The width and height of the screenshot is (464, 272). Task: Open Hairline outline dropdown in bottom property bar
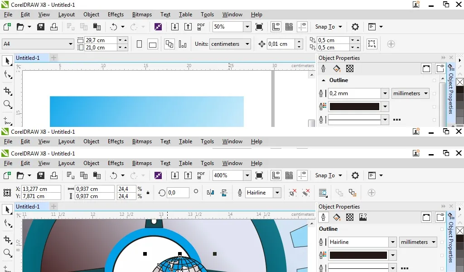click(x=277, y=193)
